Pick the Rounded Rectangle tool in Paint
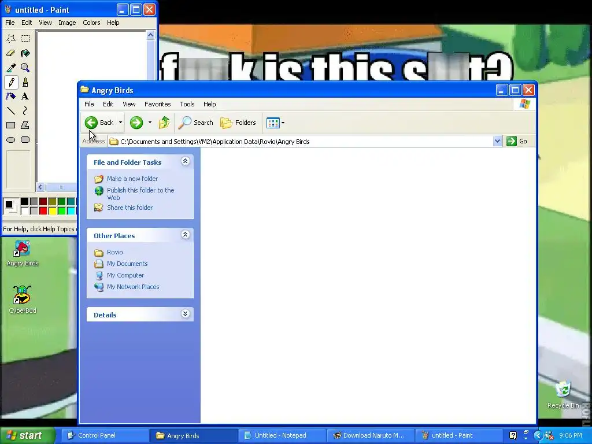The width and height of the screenshot is (592, 444). [25, 140]
